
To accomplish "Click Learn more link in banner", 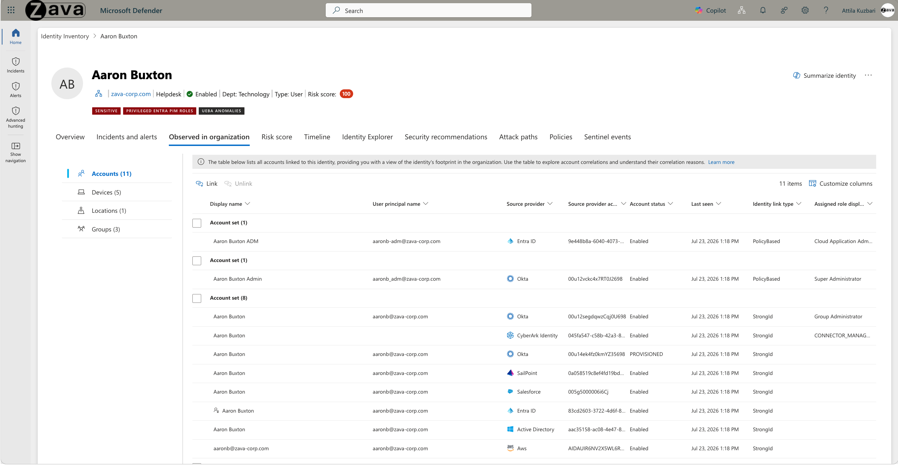I will (721, 162).
